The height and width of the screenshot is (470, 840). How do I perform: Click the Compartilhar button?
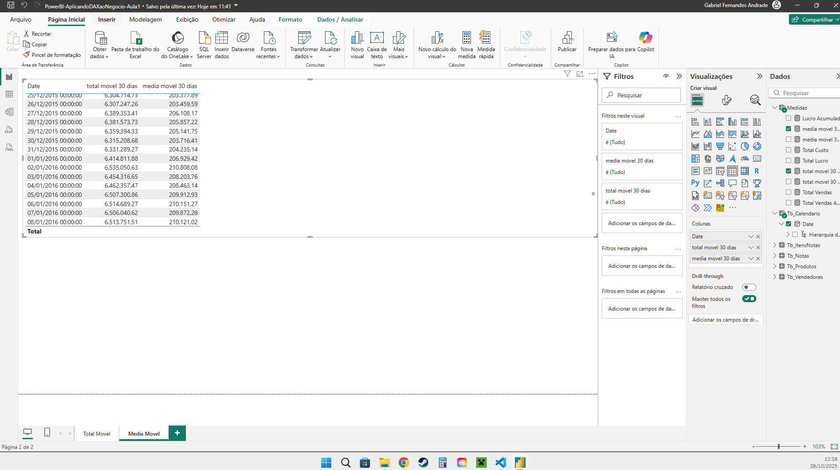[813, 19]
